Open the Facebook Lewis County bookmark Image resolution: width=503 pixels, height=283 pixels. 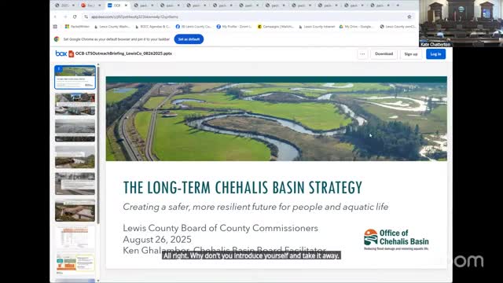tap(193, 27)
